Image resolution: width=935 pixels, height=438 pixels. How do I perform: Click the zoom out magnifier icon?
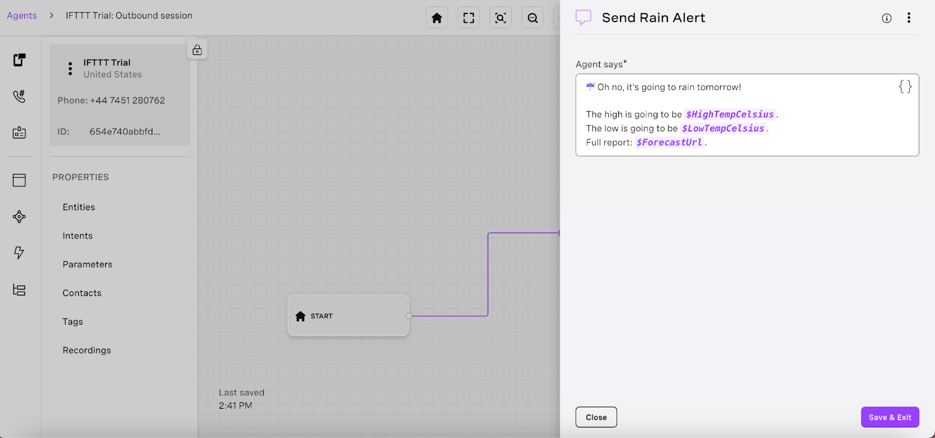pyautogui.click(x=532, y=18)
